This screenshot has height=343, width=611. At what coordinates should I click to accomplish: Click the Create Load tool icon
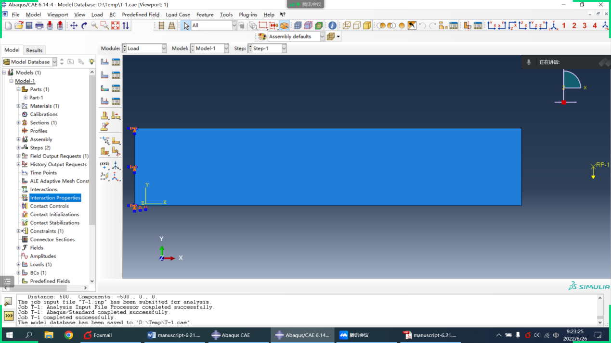(x=104, y=62)
